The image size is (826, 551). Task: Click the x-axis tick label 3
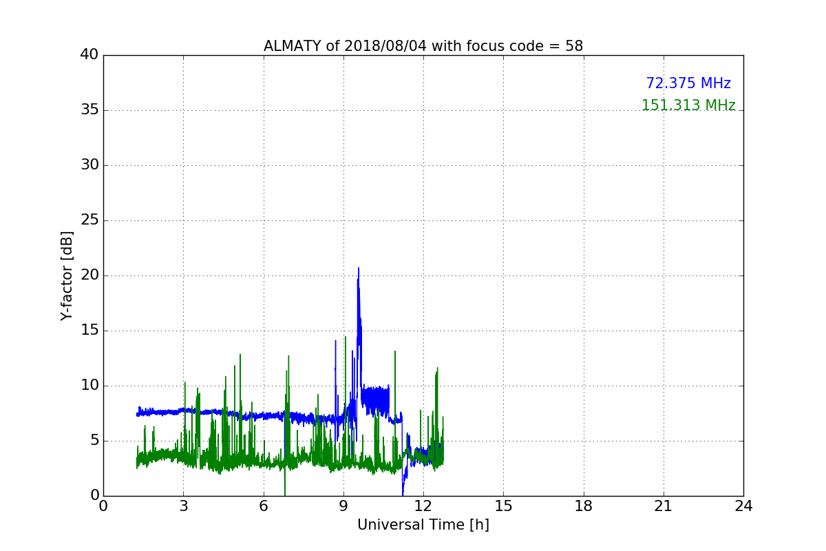pos(183,506)
